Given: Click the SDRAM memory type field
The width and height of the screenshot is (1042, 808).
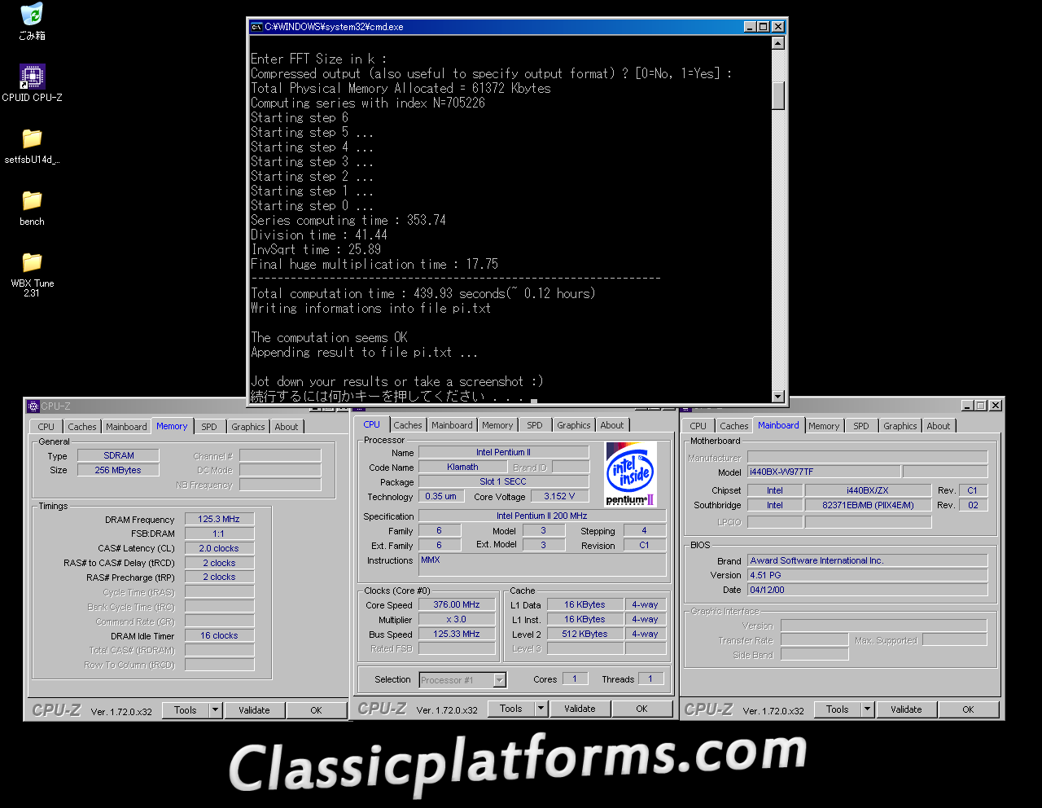Looking at the screenshot, I should tap(119, 455).
